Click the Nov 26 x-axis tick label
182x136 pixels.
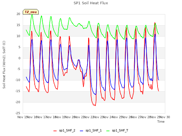[x=127, y=117]
